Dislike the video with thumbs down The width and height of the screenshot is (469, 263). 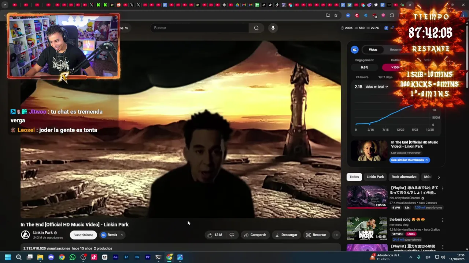pos(232,235)
